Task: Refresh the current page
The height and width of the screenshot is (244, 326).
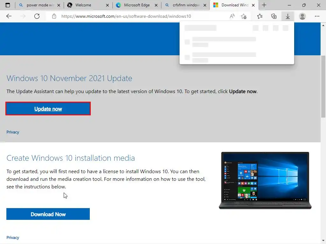Action: tap(37, 16)
